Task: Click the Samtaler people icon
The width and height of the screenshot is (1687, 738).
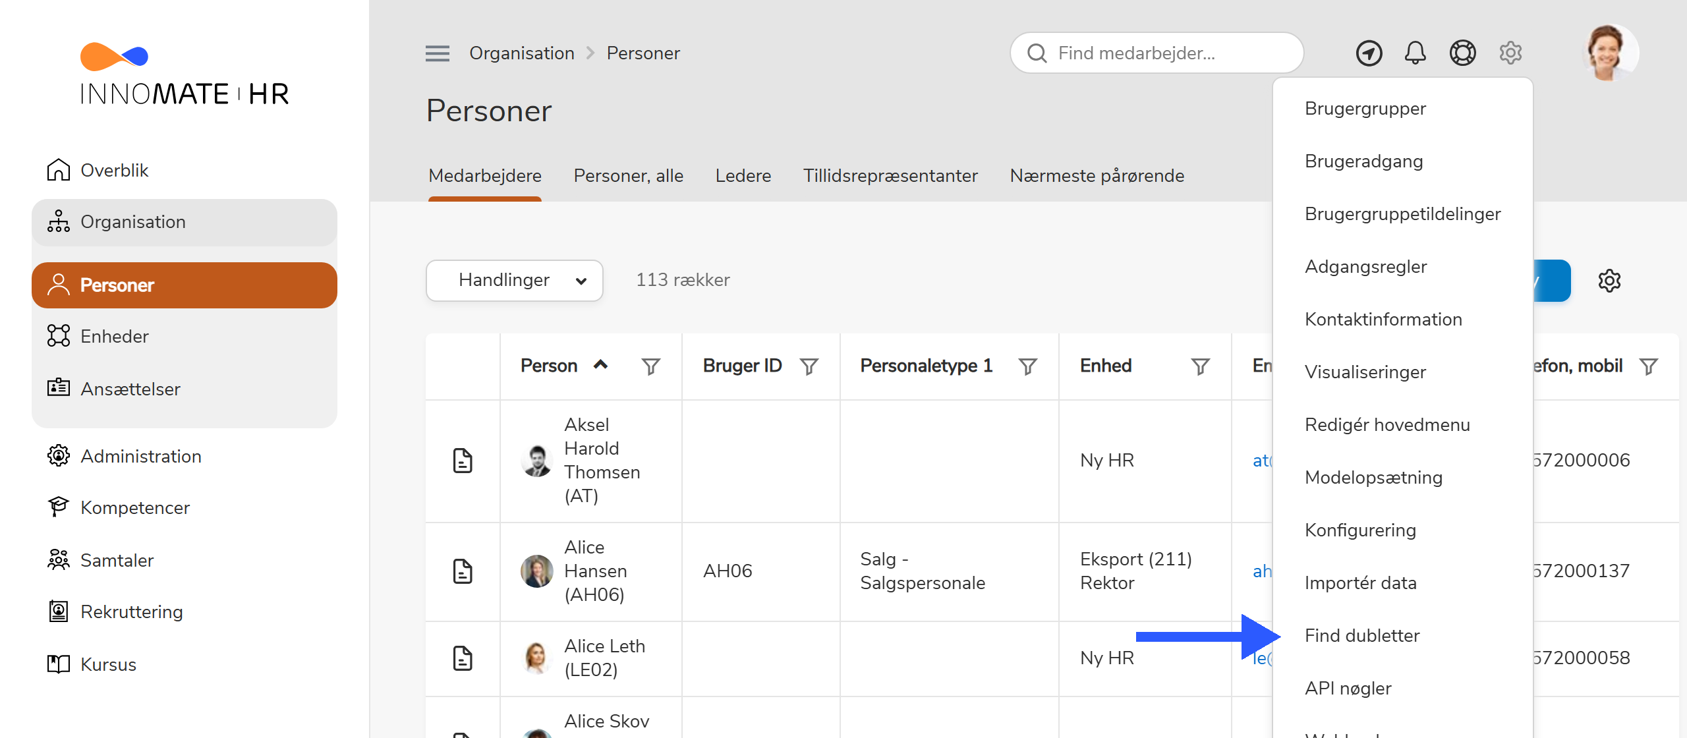Action: pyautogui.click(x=59, y=560)
